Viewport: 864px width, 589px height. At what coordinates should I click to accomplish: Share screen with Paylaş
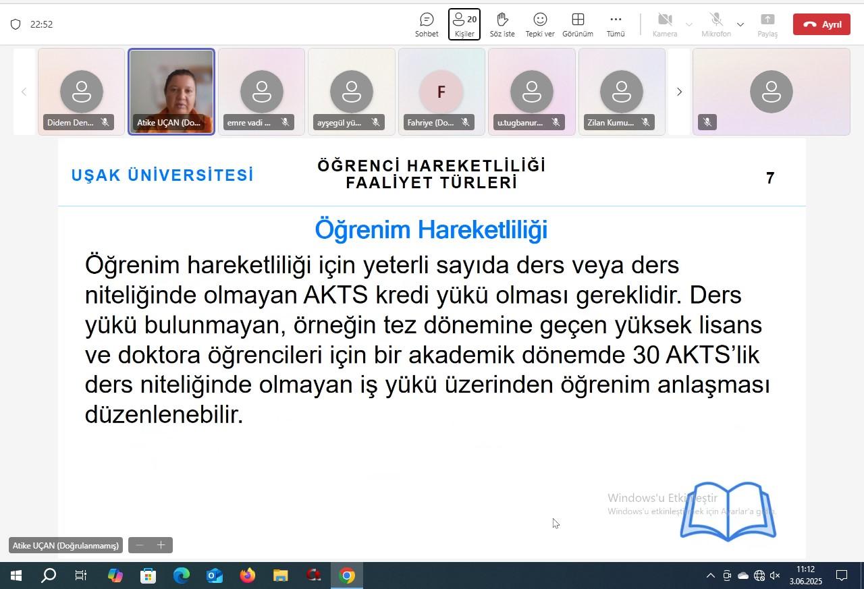[x=767, y=25]
